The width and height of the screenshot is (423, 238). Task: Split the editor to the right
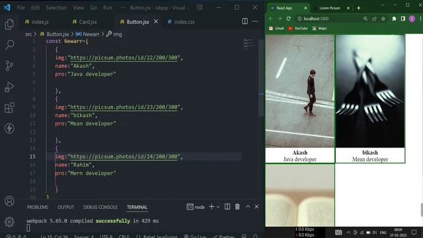point(245,21)
